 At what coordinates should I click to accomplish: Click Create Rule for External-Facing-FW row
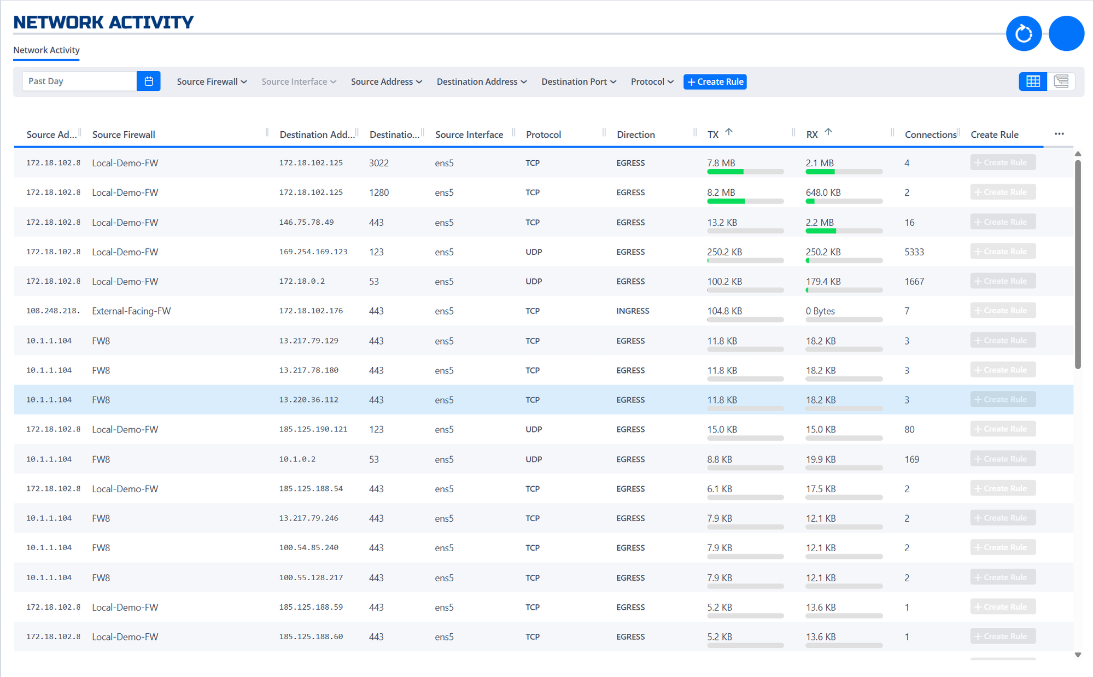click(1003, 311)
